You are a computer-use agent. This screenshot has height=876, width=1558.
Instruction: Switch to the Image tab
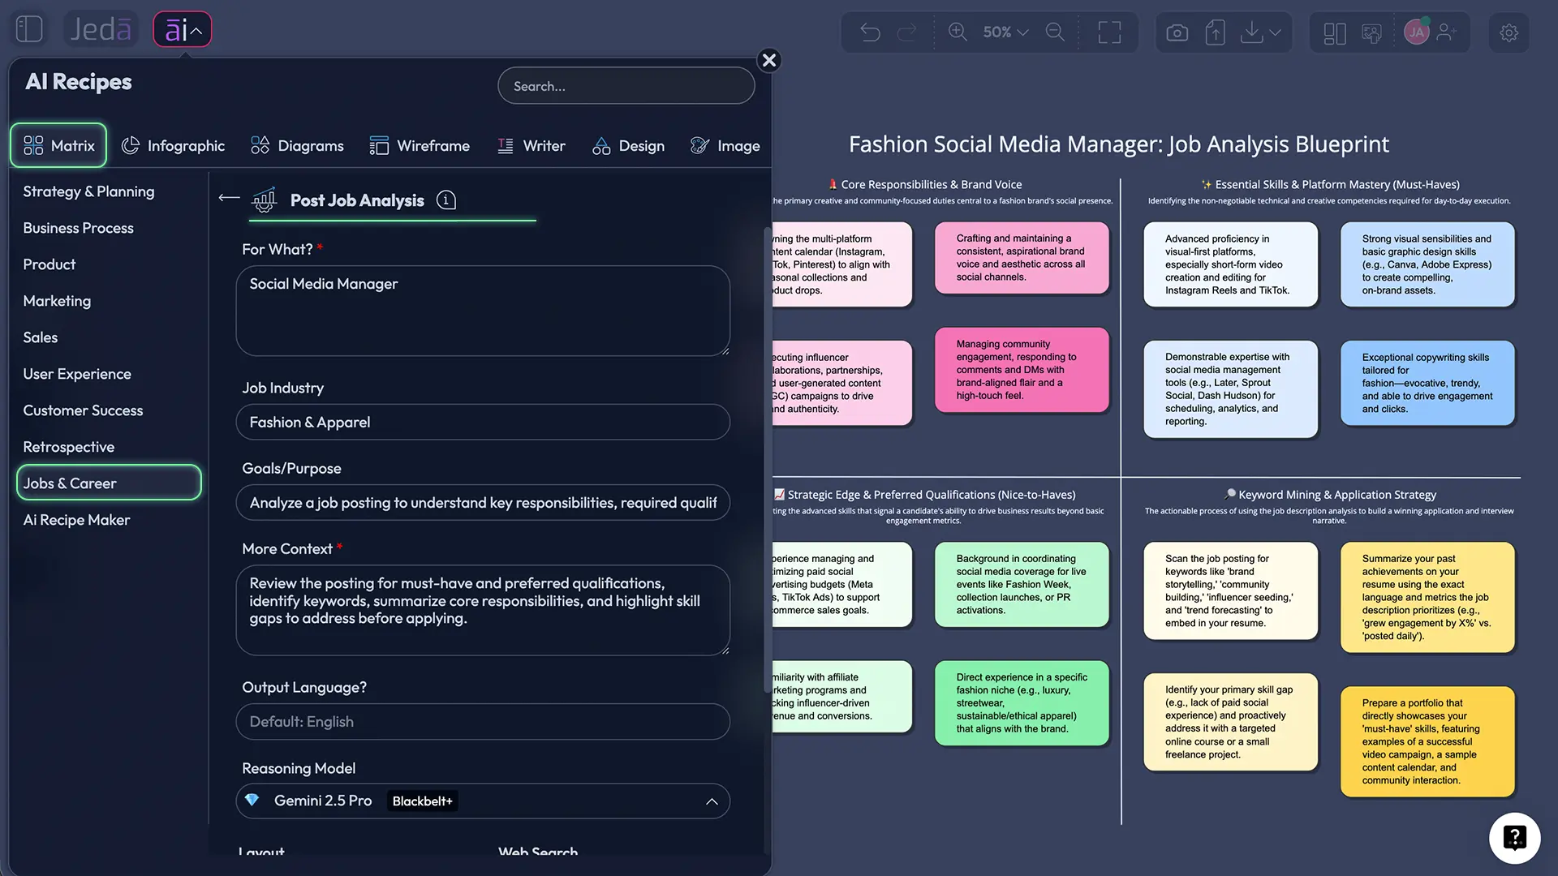(x=725, y=146)
